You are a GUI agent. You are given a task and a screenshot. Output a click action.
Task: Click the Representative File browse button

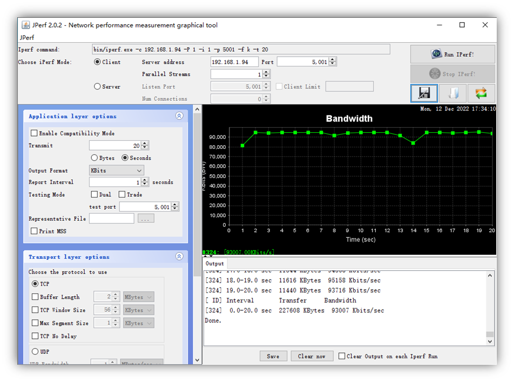click(x=146, y=219)
